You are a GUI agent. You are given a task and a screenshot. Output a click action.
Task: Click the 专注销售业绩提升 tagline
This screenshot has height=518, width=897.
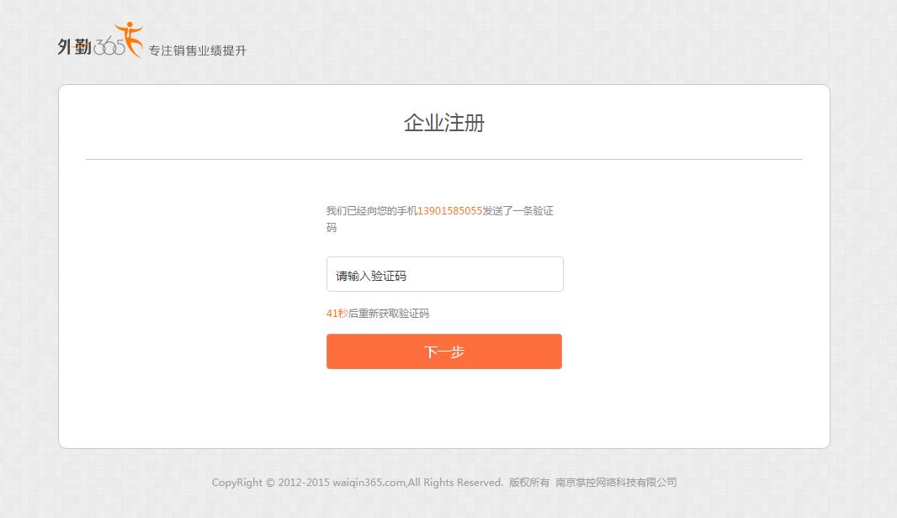click(x=198, y=51)
